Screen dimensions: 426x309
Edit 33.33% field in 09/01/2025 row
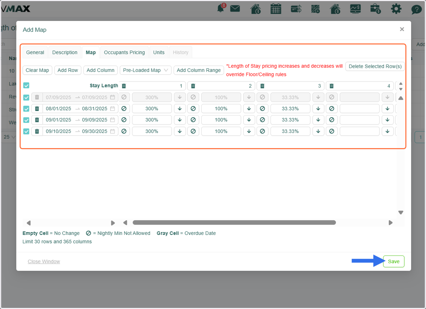pos(290,120)
